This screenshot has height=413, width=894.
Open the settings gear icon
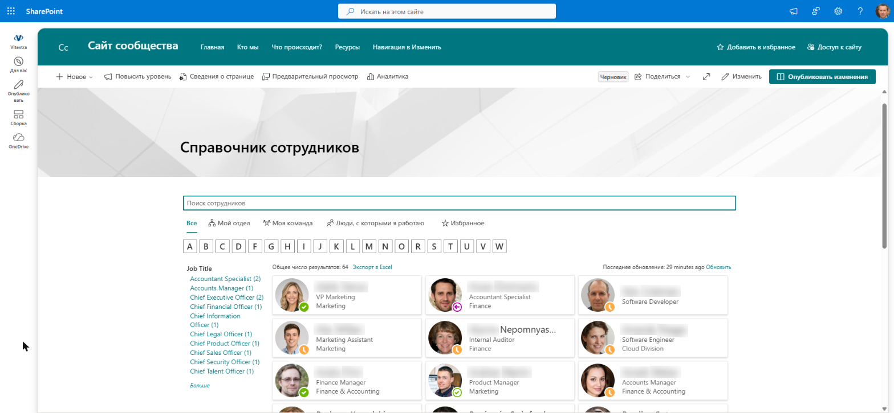pyautogui.click(x=838, y=11)
